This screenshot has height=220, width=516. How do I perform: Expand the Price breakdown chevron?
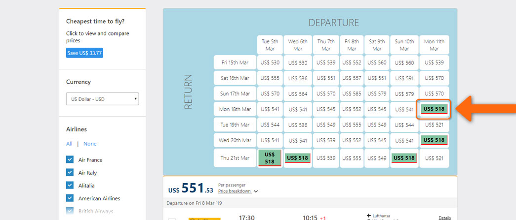(256, 191)
